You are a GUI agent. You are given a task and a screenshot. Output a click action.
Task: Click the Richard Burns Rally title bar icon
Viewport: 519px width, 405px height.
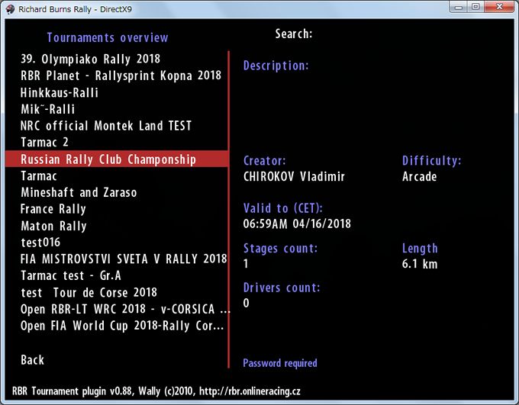(10, 9)
